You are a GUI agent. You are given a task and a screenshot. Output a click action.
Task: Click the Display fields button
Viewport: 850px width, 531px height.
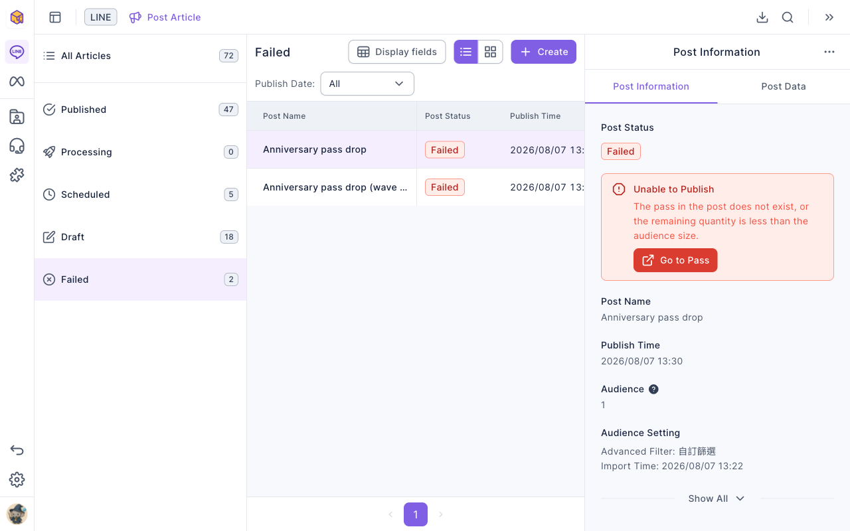(397, 52)
